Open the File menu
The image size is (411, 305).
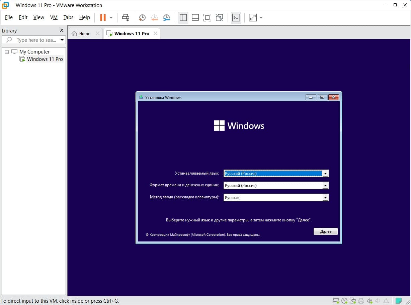point(9,17)
